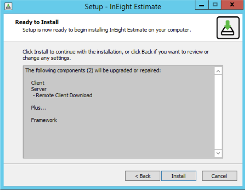Click the components list scrollbar track

(218, 112)
